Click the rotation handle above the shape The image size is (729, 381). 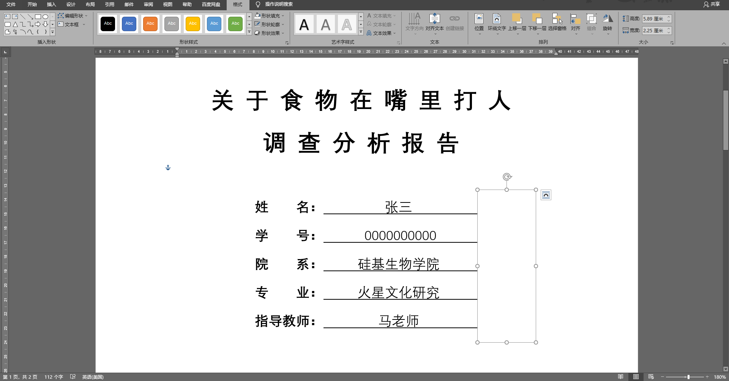pyautogui.click(x=507, y=177)
